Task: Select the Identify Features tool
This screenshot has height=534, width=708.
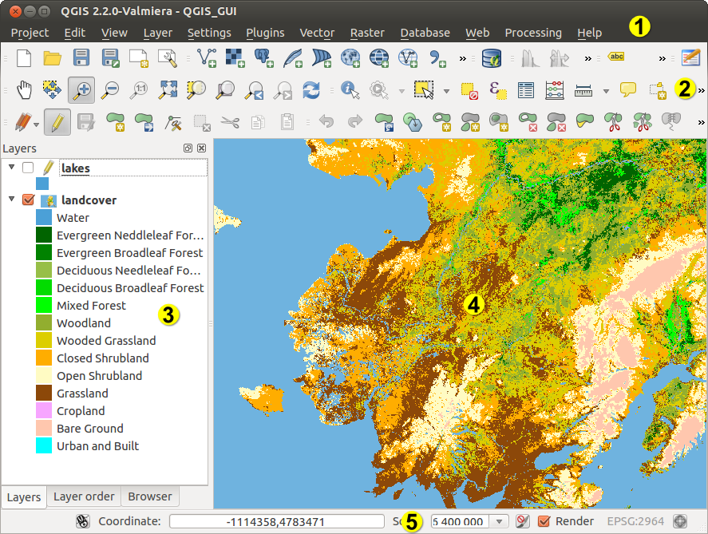Action: (348, 90)
